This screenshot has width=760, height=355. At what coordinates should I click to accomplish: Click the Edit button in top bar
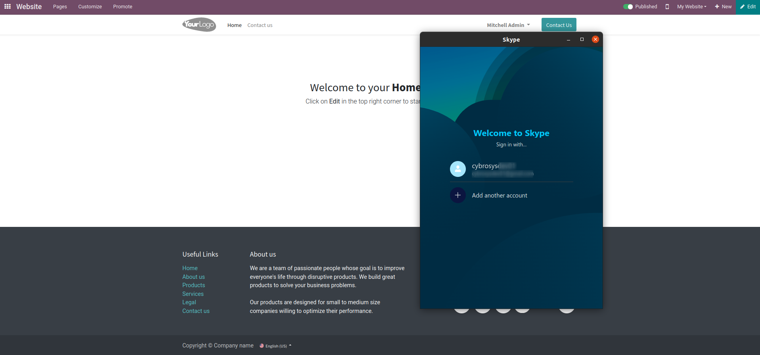point(748,7)
